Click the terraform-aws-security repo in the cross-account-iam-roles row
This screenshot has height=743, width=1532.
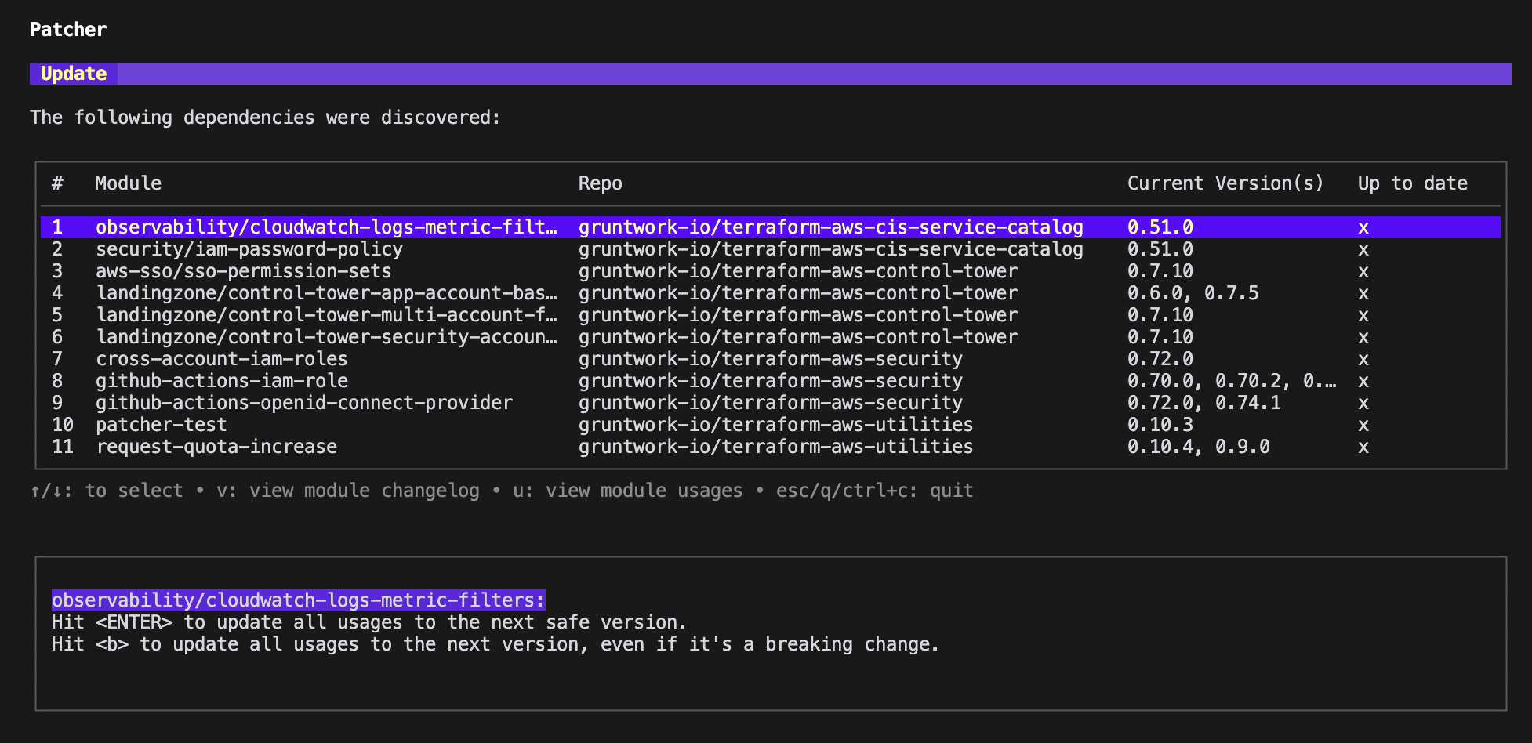coord(771,359)
